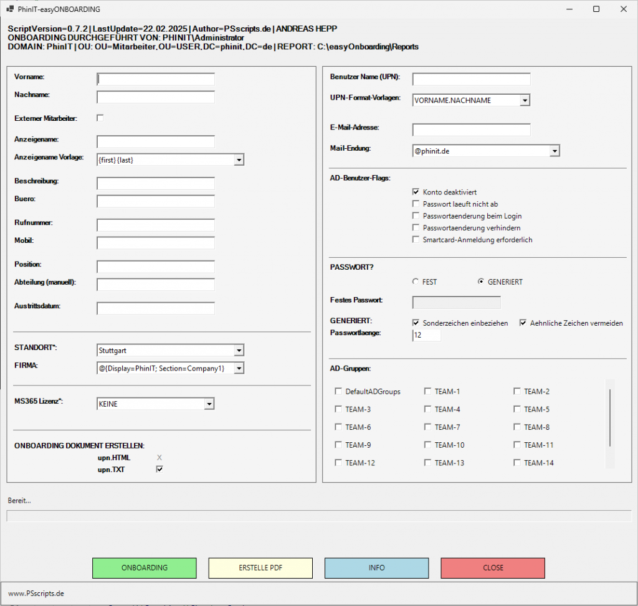Expand the UPN-Format-Vorlagen dropdown
638x606 pixels.
click(524, 100)
